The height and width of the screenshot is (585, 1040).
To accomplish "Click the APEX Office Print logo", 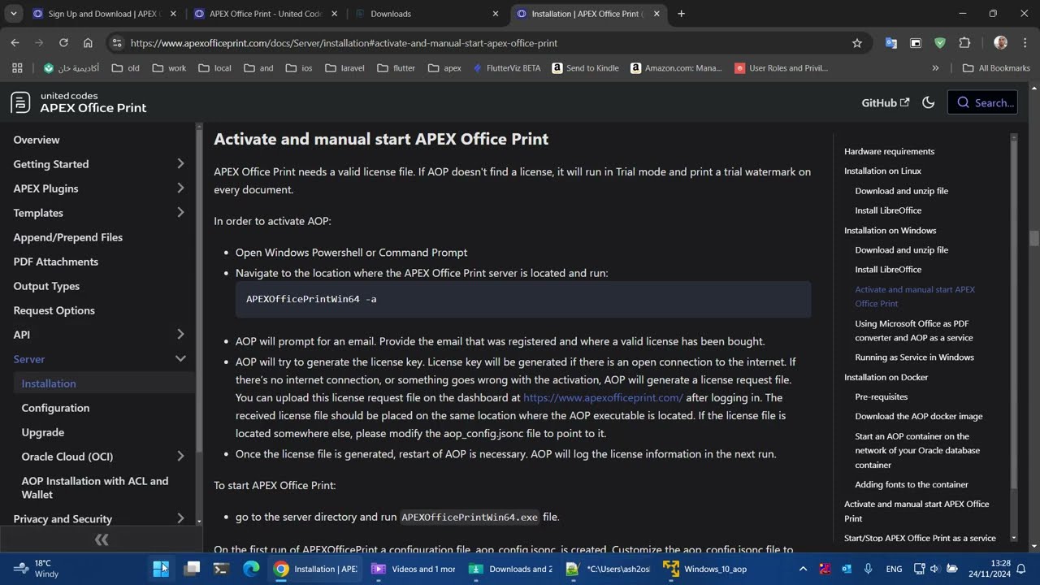I will [x=79, y=102].
